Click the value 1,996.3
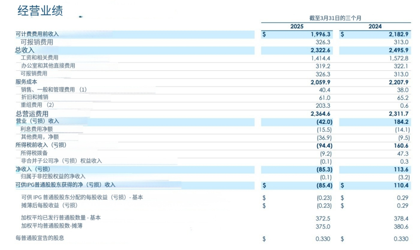Screen dimensions: 420x250 320,34
